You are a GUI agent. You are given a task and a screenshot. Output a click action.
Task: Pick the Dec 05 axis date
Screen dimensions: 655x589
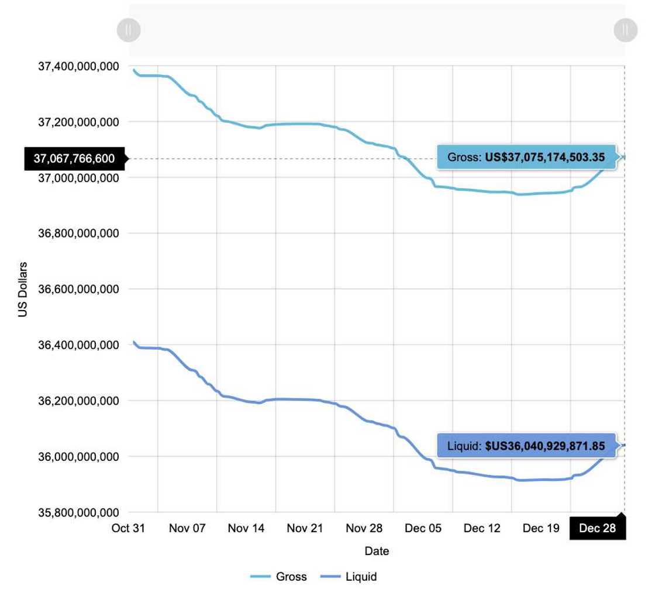coord(423,528)
